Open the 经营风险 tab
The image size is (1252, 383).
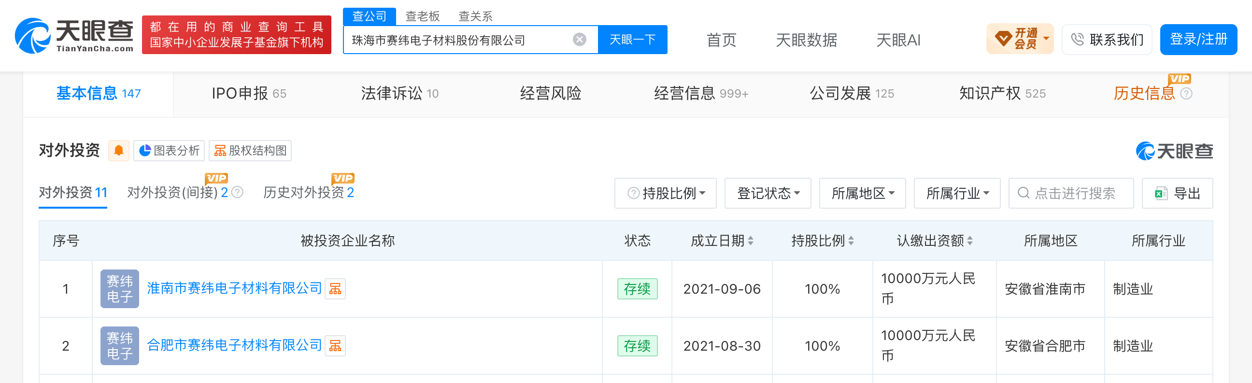[550, 93]
